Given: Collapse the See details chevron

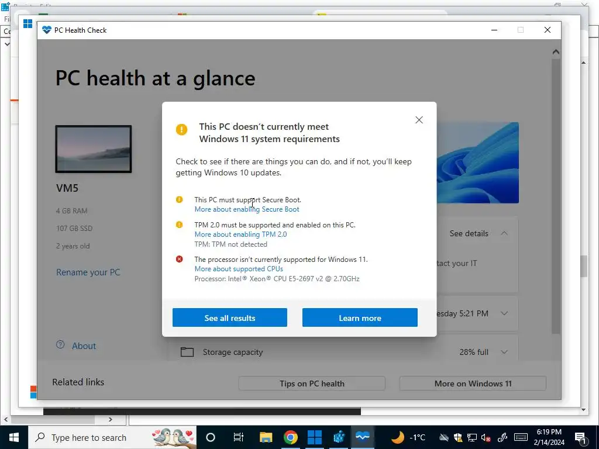Looking at the screenshot, I should pyautogui.click(x=504, y=233).
